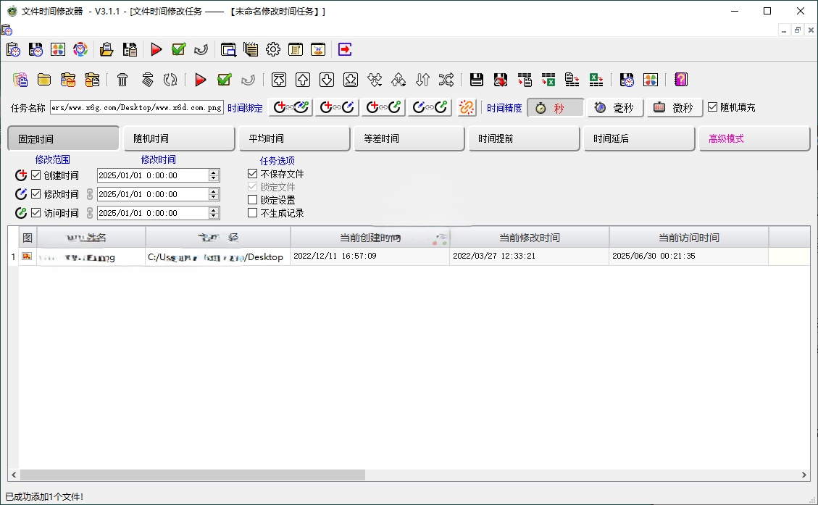Click the spinner of 访问时间 date field
Screen dimensions: 818x505
(213, 213)
